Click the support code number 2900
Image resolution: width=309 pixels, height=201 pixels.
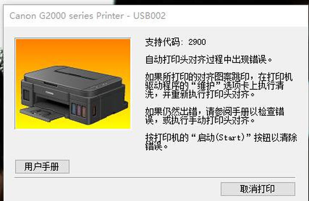197,42
